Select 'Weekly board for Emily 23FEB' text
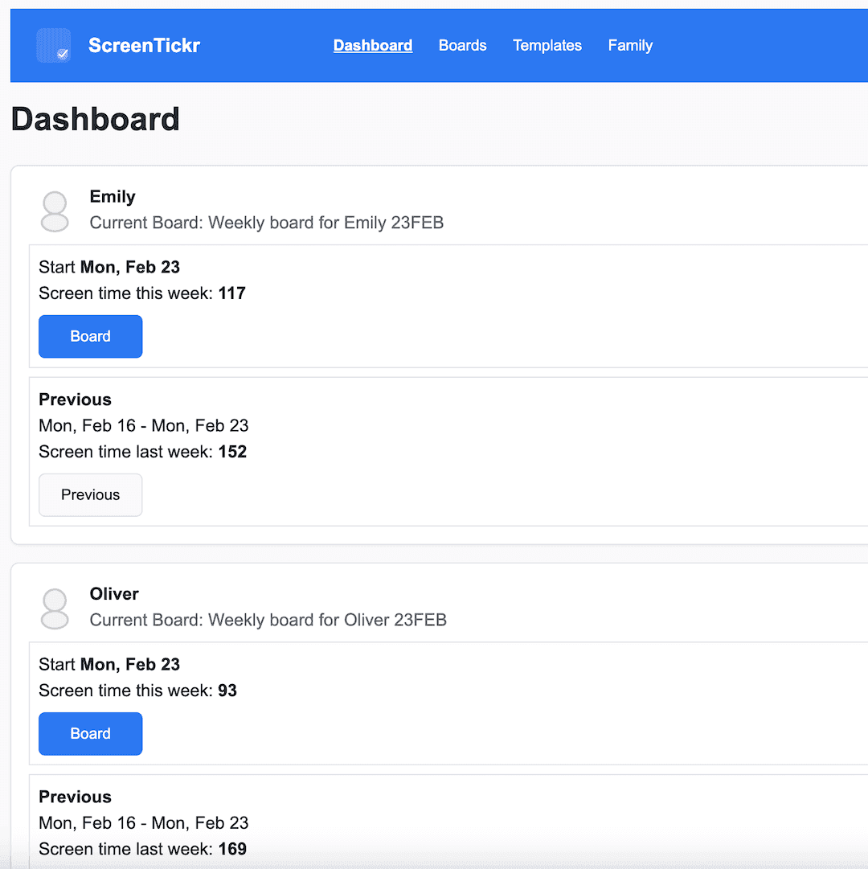 point(325,223)
